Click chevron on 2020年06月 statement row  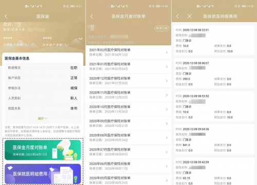(x=167, y=166)
